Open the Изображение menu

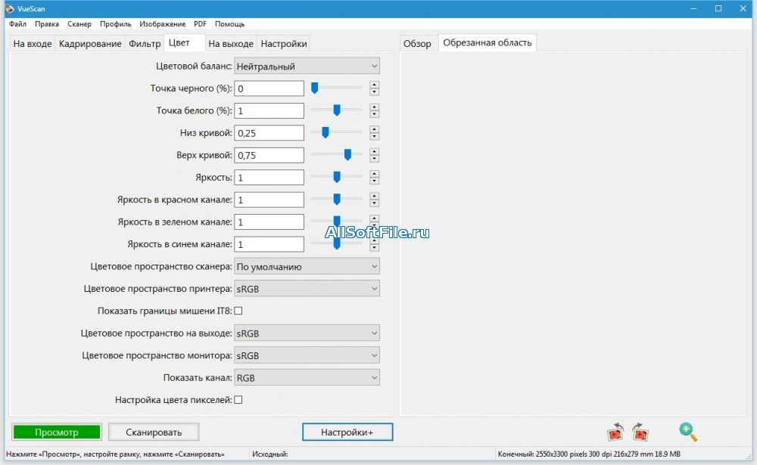tap(162, 23)
